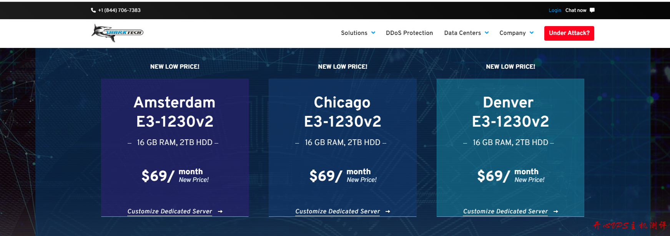
Task: Click arrow icon next to Denver customize link
Action: [x=556, y=211]
